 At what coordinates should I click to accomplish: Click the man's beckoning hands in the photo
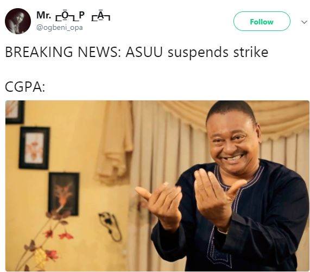tap(190, 200)
